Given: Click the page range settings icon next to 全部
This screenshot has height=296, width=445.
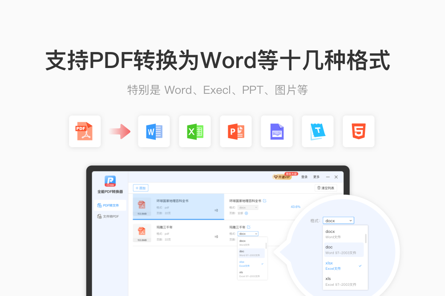Looking at the screenshot, I should (247, 213).
